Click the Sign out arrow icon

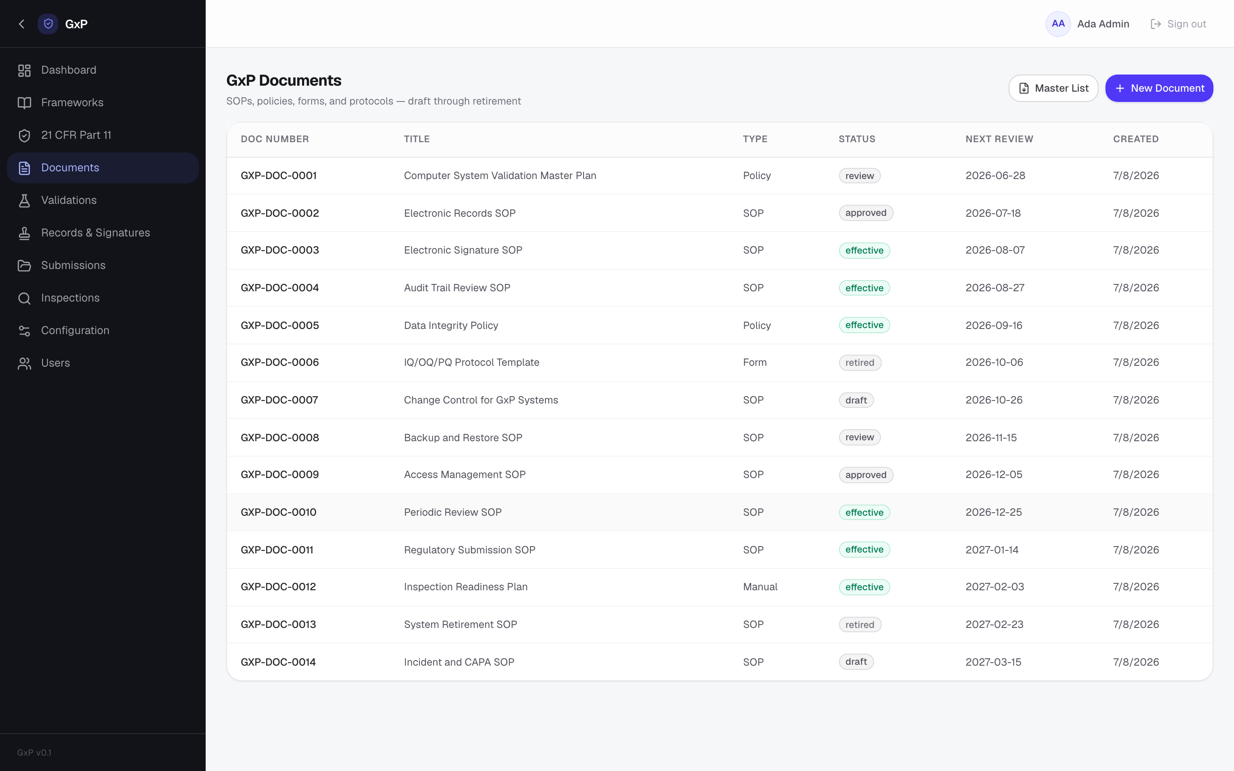point(1156,24)
